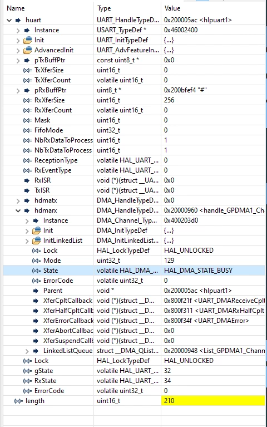This screenshot has width=267, height=427.
Task: Select the XferSuspendCallback row
Action: [134, 341]
